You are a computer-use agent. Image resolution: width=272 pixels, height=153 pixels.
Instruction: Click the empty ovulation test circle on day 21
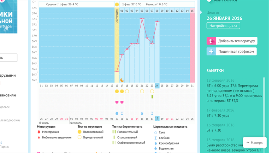142,92
